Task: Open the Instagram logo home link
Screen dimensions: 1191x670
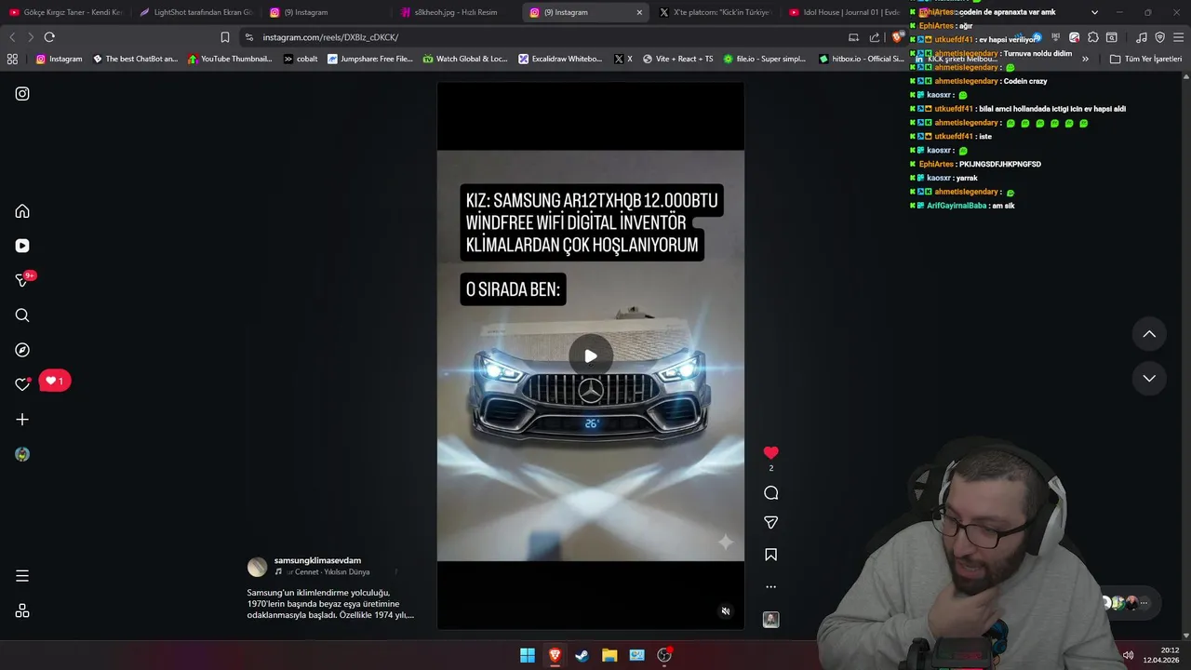Action: click(22, 94)
